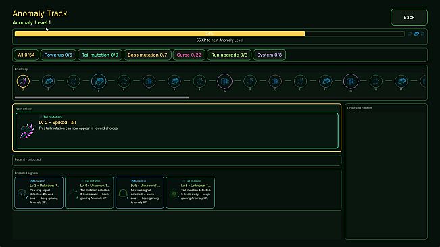Open the Boss mutation 0/7 filter
440x247 pixels.
coord(147,55)
